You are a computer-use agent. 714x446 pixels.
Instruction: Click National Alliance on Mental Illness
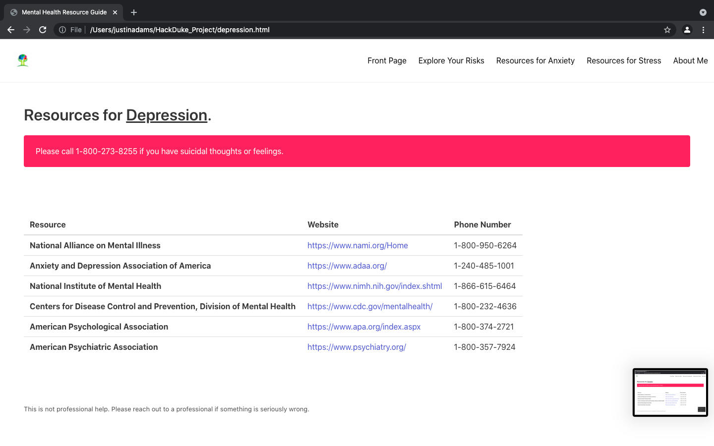coord(95,245)
